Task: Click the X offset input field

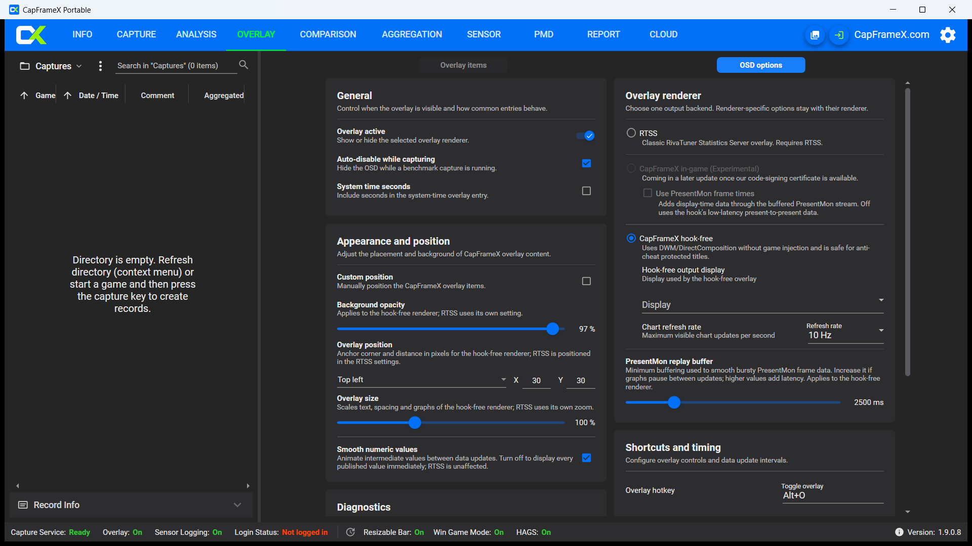Action: coord(536,381)
